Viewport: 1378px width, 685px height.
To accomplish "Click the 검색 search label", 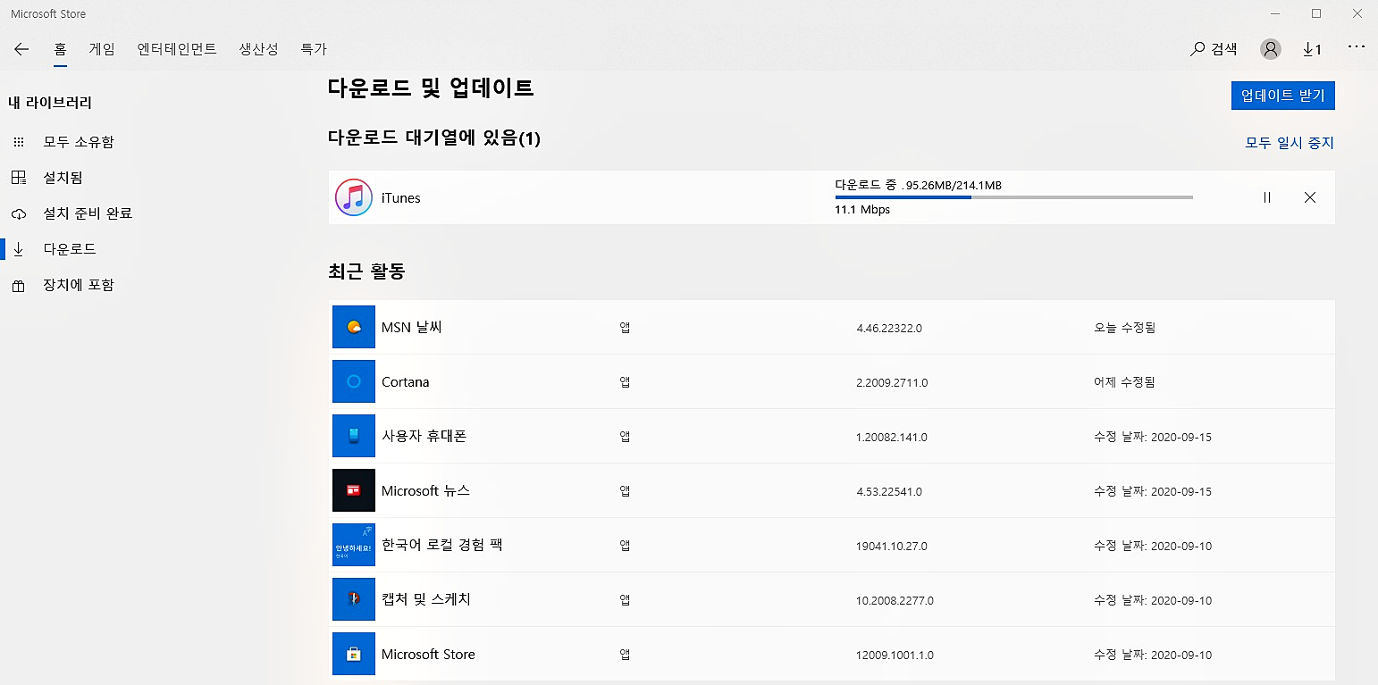I will (x=1224, y=49).
